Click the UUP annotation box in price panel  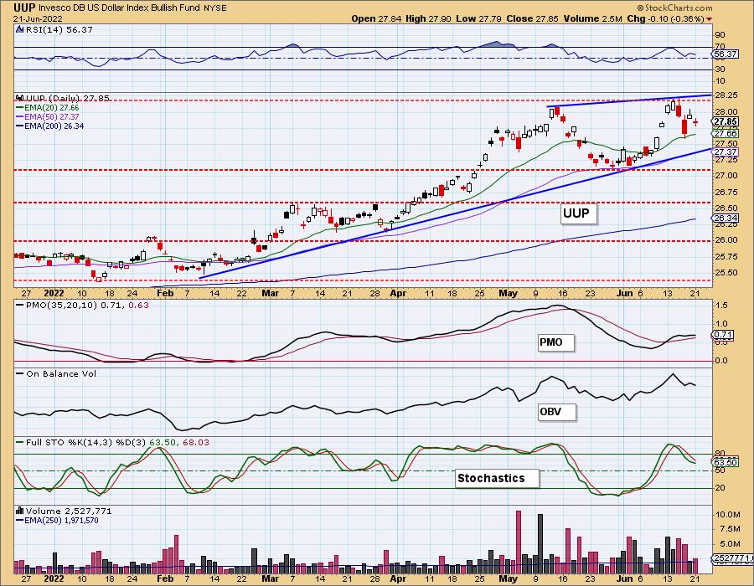tap(578, 213)
